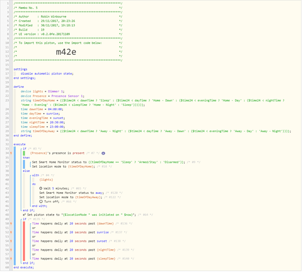Click the 'Build : 19' comment line

(68, 30)
